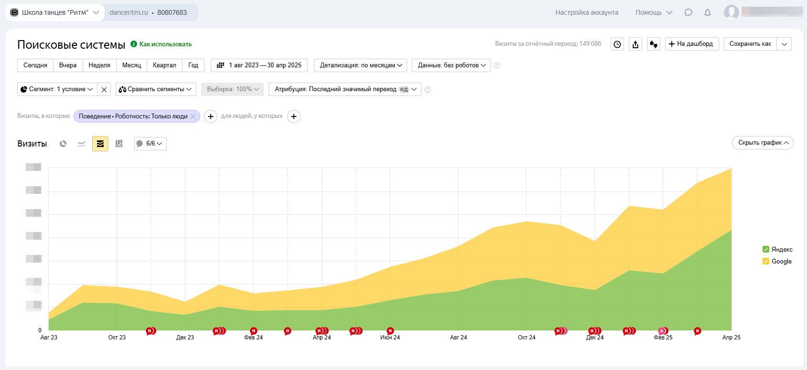Viewport: 807px width, 370px height.
Task: Remove the 'Только люди' filter condition
Action: (193, 116)
